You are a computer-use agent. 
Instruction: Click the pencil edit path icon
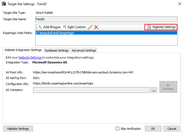(90, 27)
